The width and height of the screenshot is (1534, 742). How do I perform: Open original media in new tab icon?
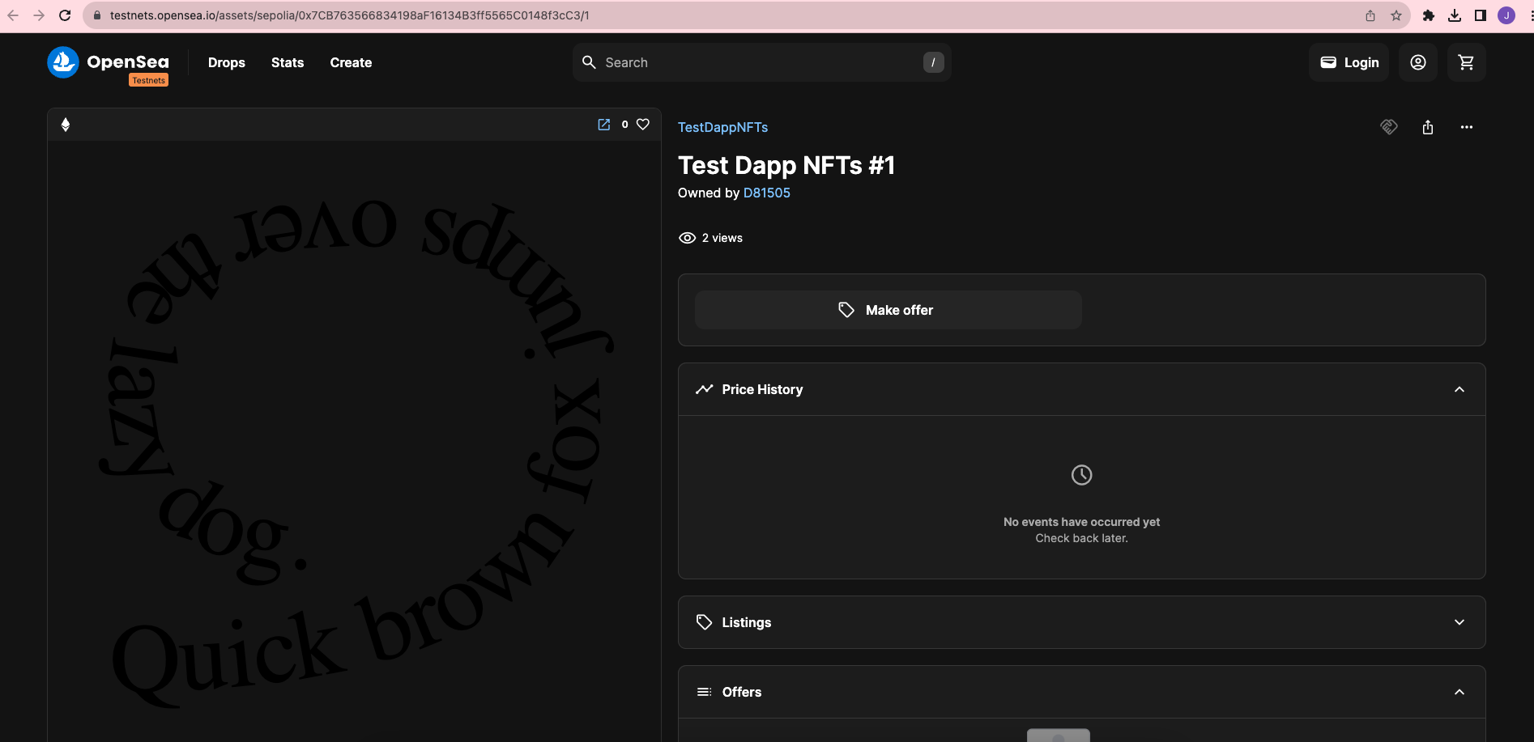[603, 125]
